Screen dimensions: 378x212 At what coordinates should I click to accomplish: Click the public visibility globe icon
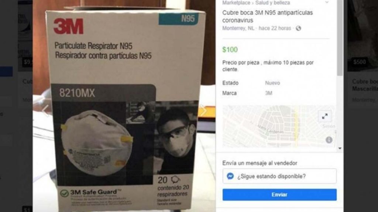pos(298,28)
